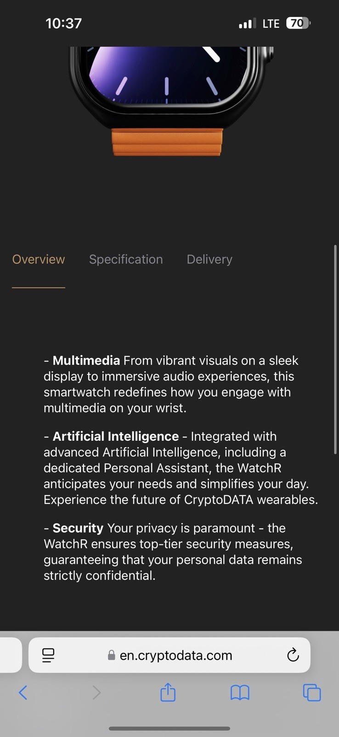
Task: Tap the page scrollbar on the right
Action: pos(335,350)
